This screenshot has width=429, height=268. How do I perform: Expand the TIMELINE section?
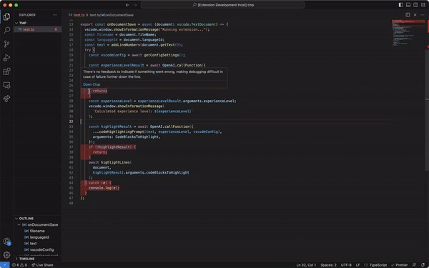pos(37,259)
